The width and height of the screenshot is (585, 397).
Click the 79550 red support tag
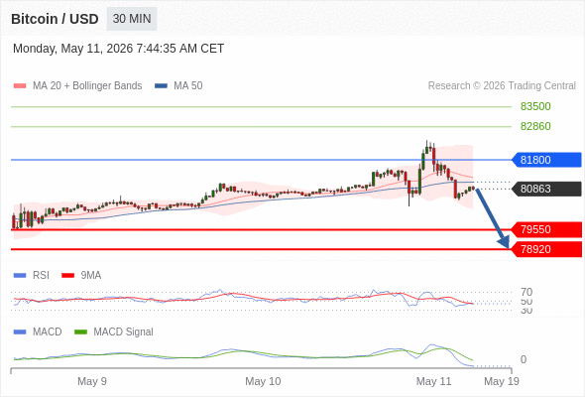[x=546, y=229]
